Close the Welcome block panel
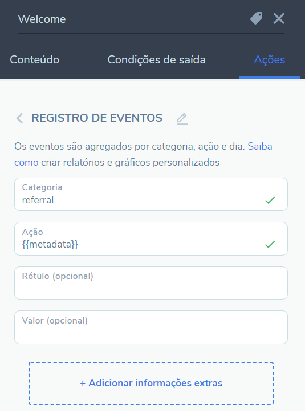 tap(279, 19)
